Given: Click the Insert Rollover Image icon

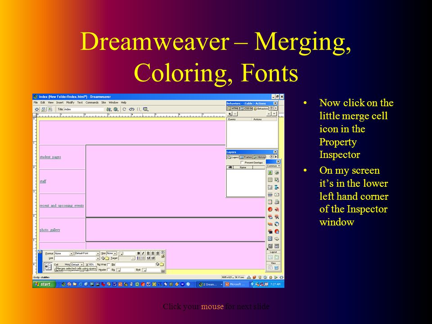Looking at the screenshot, I should click(277, 173).
